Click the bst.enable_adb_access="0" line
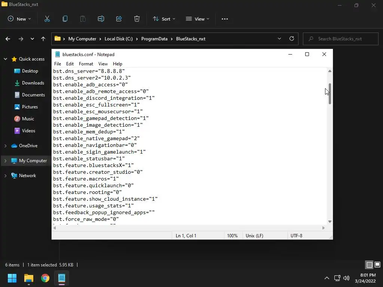383x287 pixels. [x=91, y=84]
